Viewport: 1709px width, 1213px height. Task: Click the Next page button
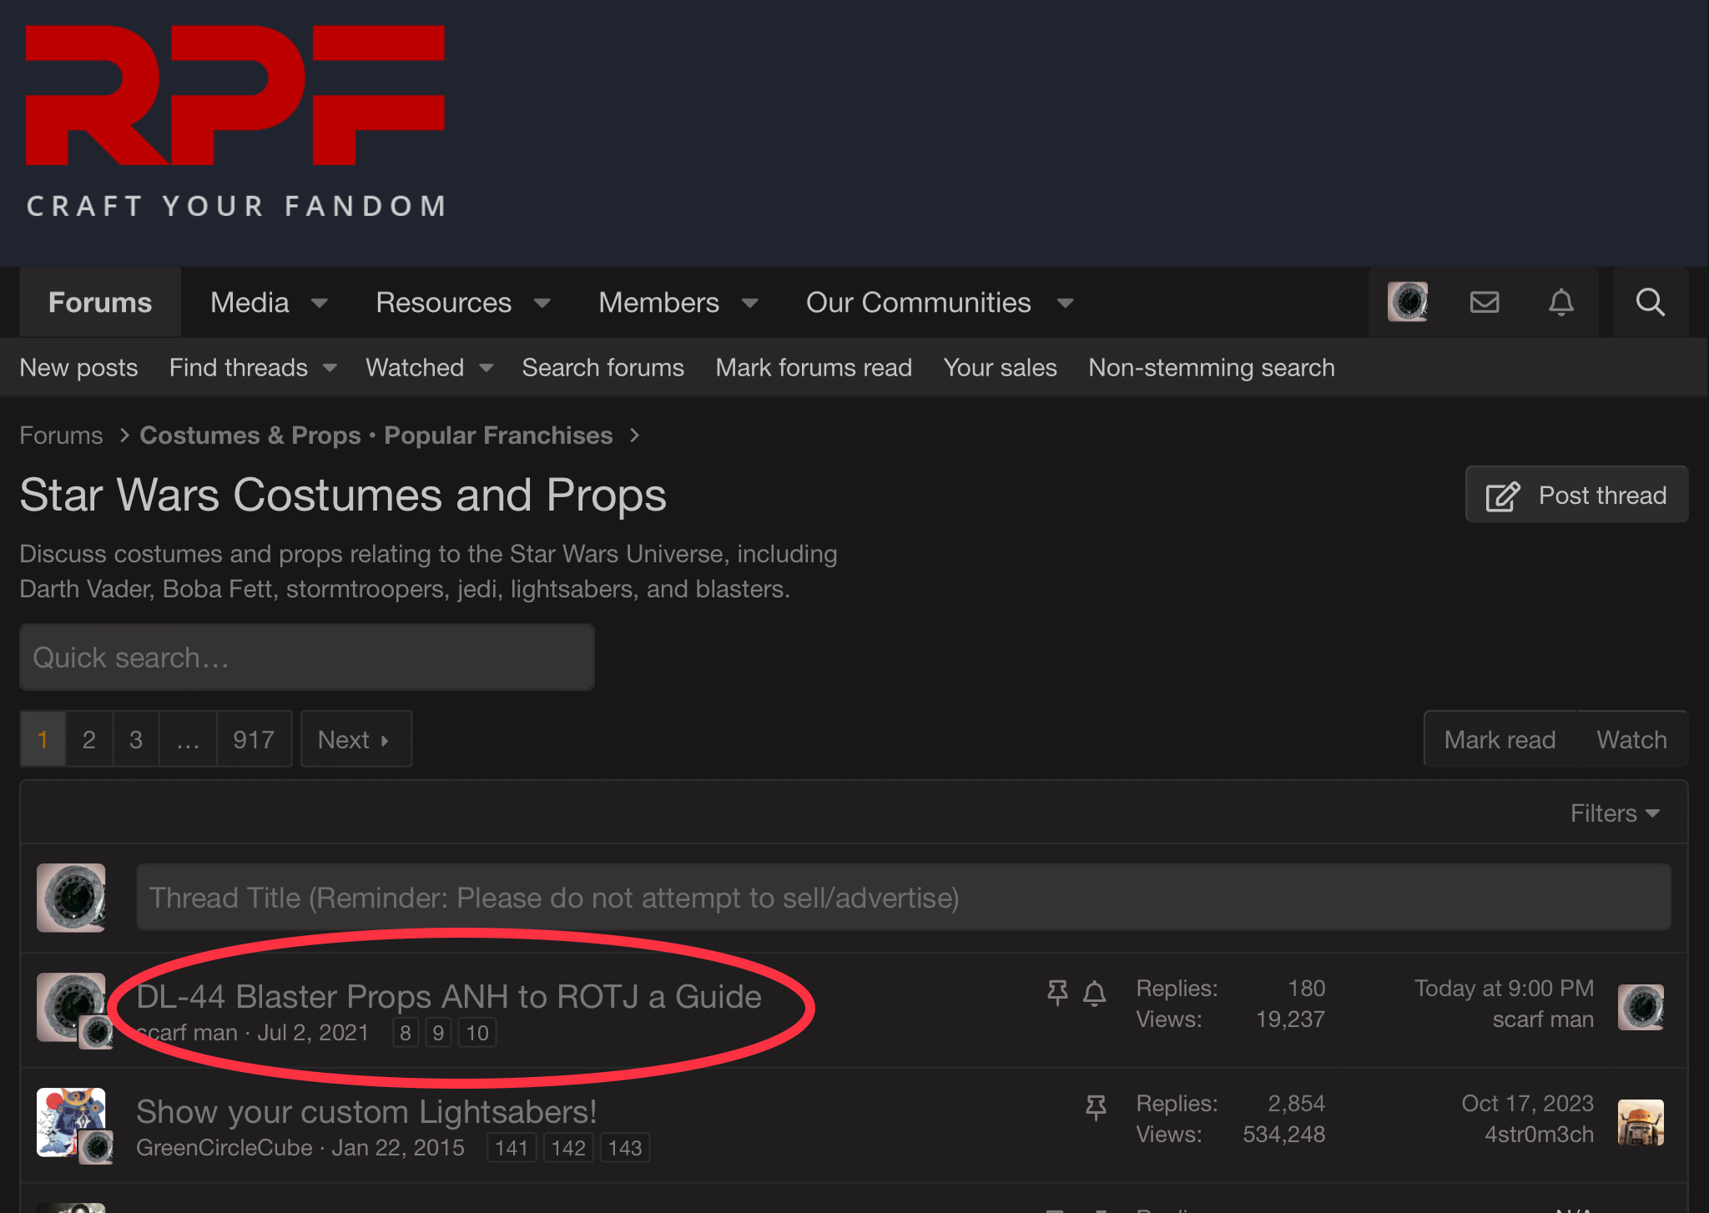point(355,739)
